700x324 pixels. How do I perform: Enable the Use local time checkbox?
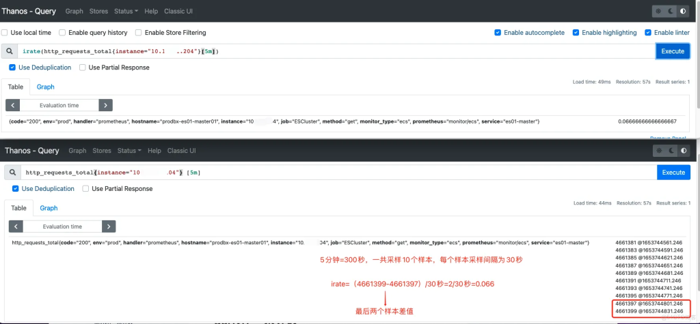(5, 33)
